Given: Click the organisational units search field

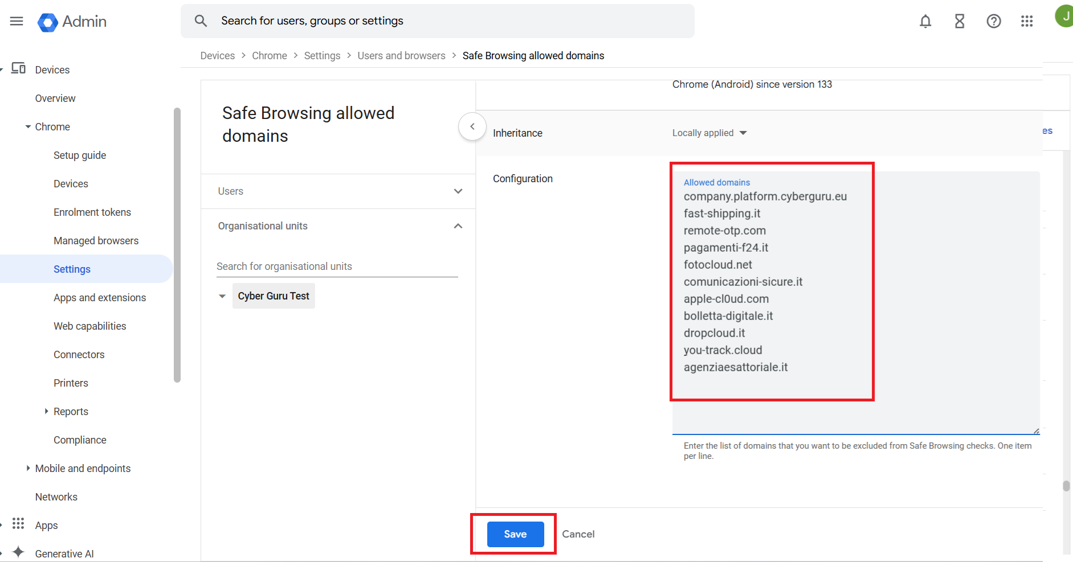Looking at the screenshot, I should [x=337, y=266].
